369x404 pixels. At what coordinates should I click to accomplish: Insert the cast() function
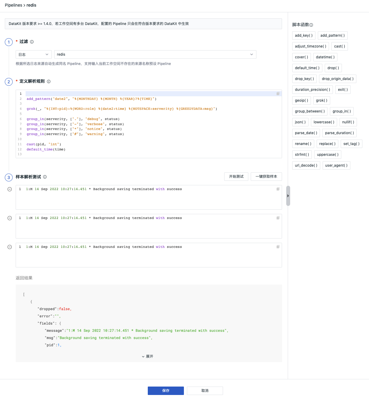point(340,46)
